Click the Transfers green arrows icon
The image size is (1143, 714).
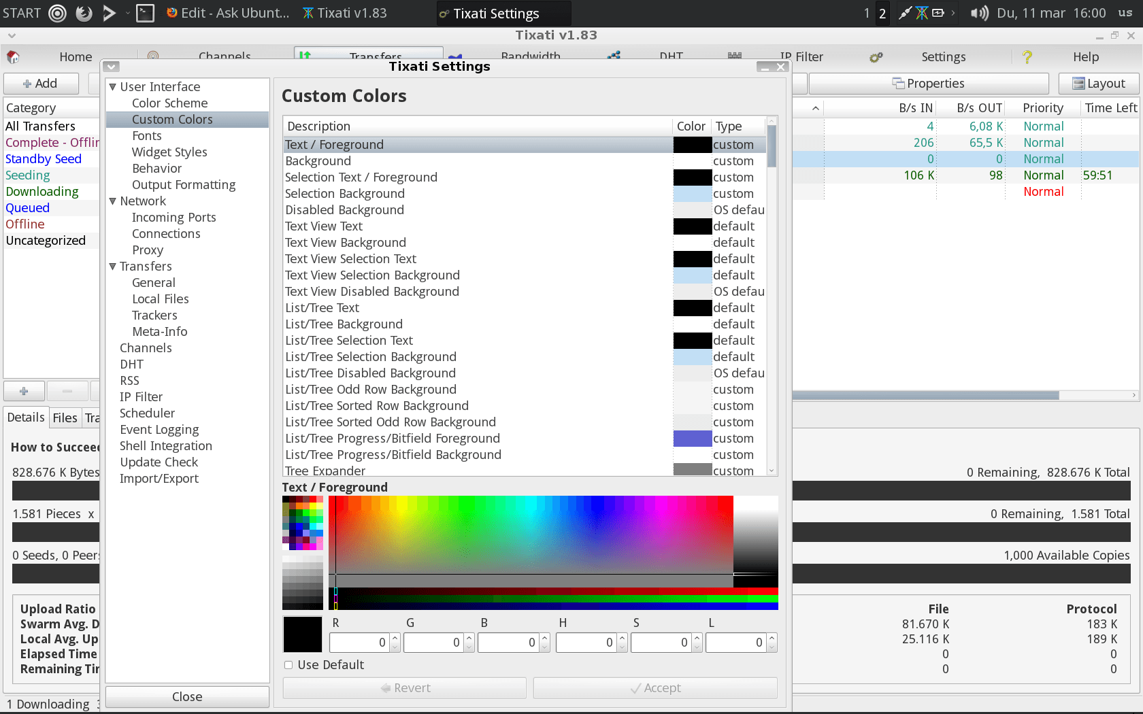(305, 55)
